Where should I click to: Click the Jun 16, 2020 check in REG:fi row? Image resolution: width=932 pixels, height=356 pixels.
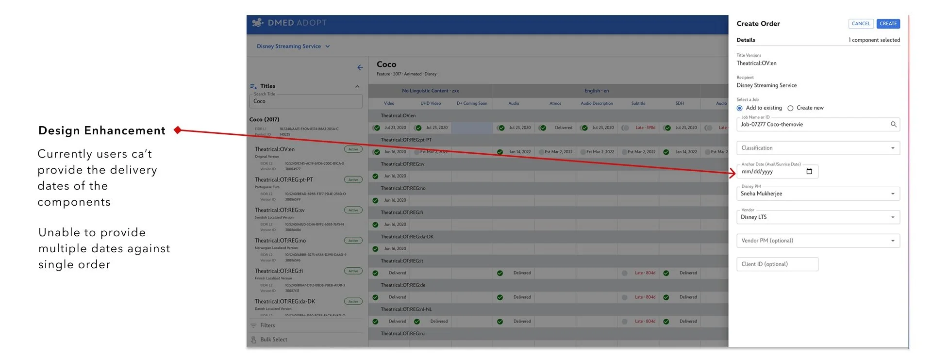(375, 225)
